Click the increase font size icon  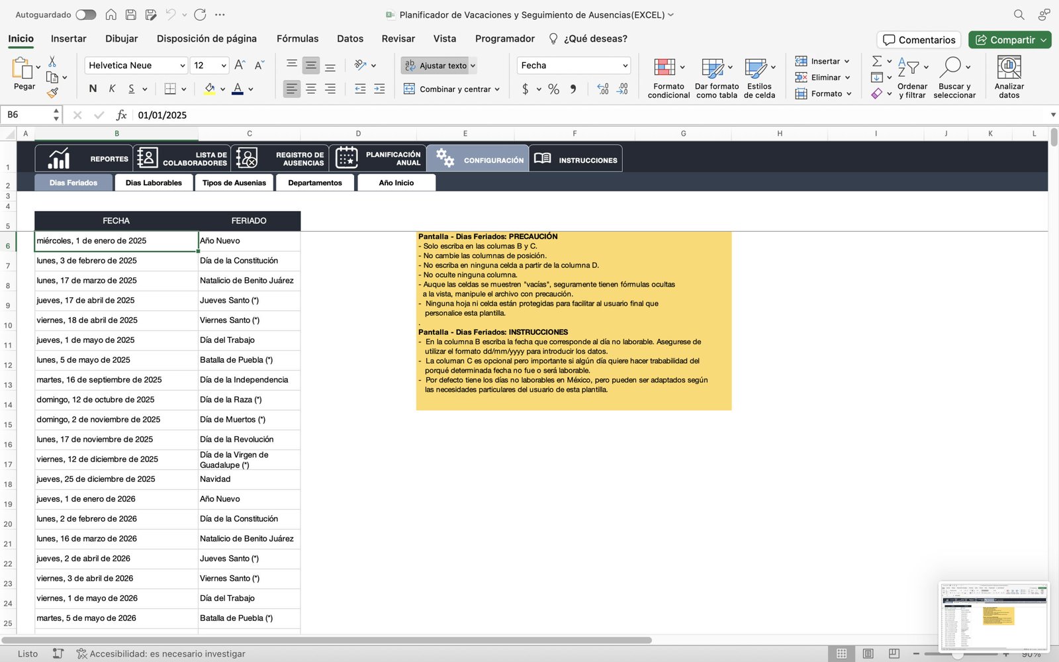(x=240, y=65)
